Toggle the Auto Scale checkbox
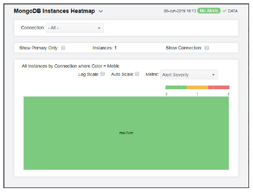Viewport: 253px width, 192px height. [137, 74]
